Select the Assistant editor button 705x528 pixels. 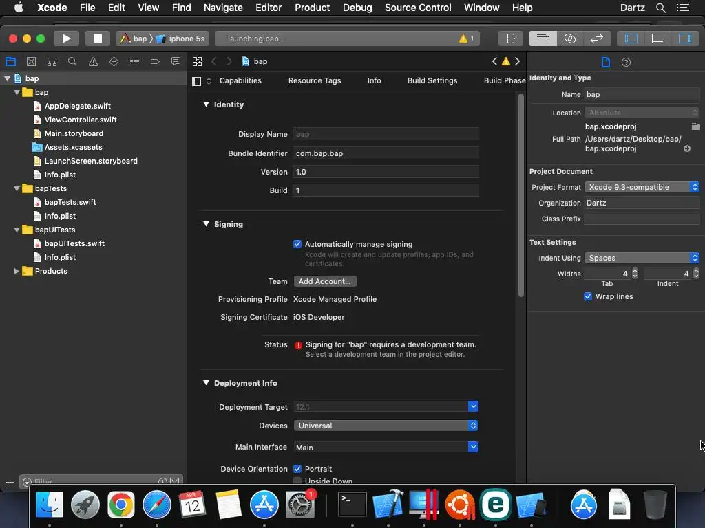[x=569, y=38]
